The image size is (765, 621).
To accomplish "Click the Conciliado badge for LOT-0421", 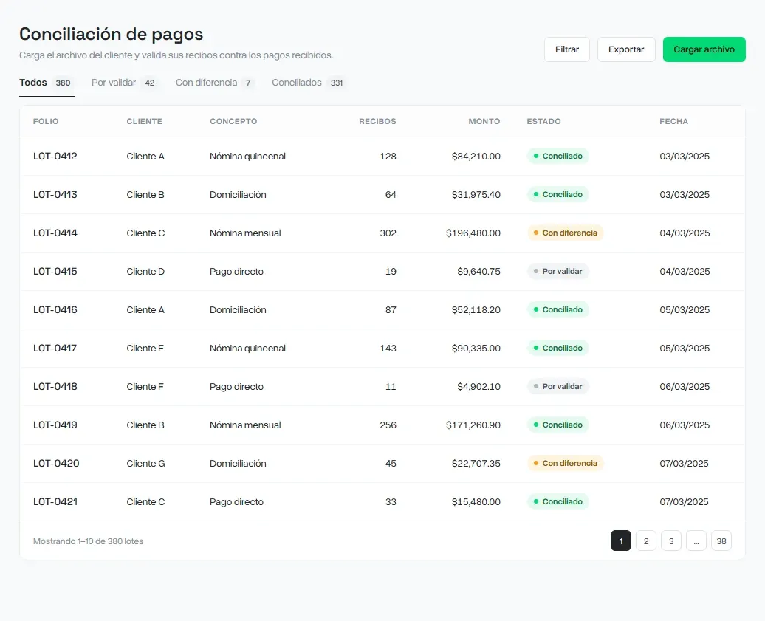I will (558, 501).
